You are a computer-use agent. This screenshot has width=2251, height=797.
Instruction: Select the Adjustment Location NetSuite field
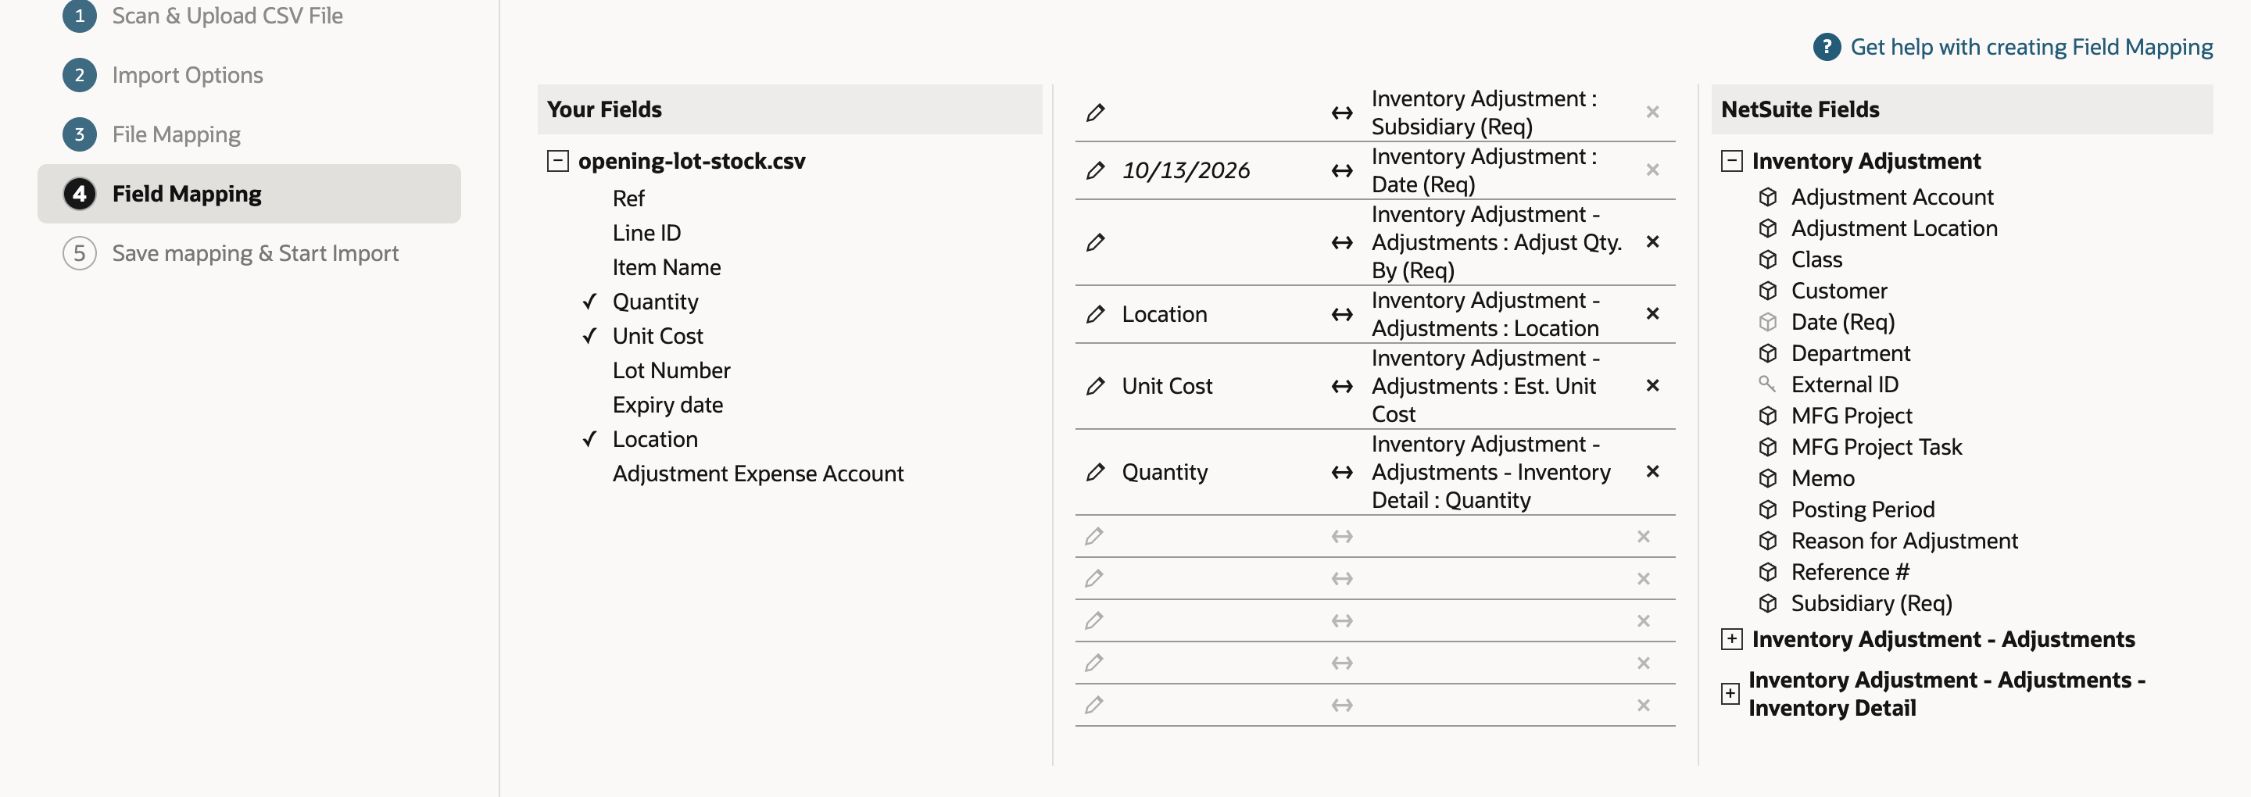tap(1894, 228)
